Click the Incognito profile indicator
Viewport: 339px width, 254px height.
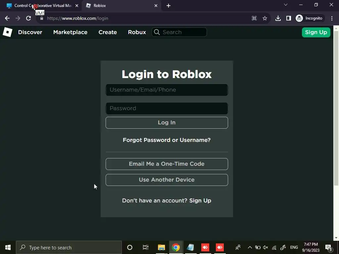(x=309, y=19)
